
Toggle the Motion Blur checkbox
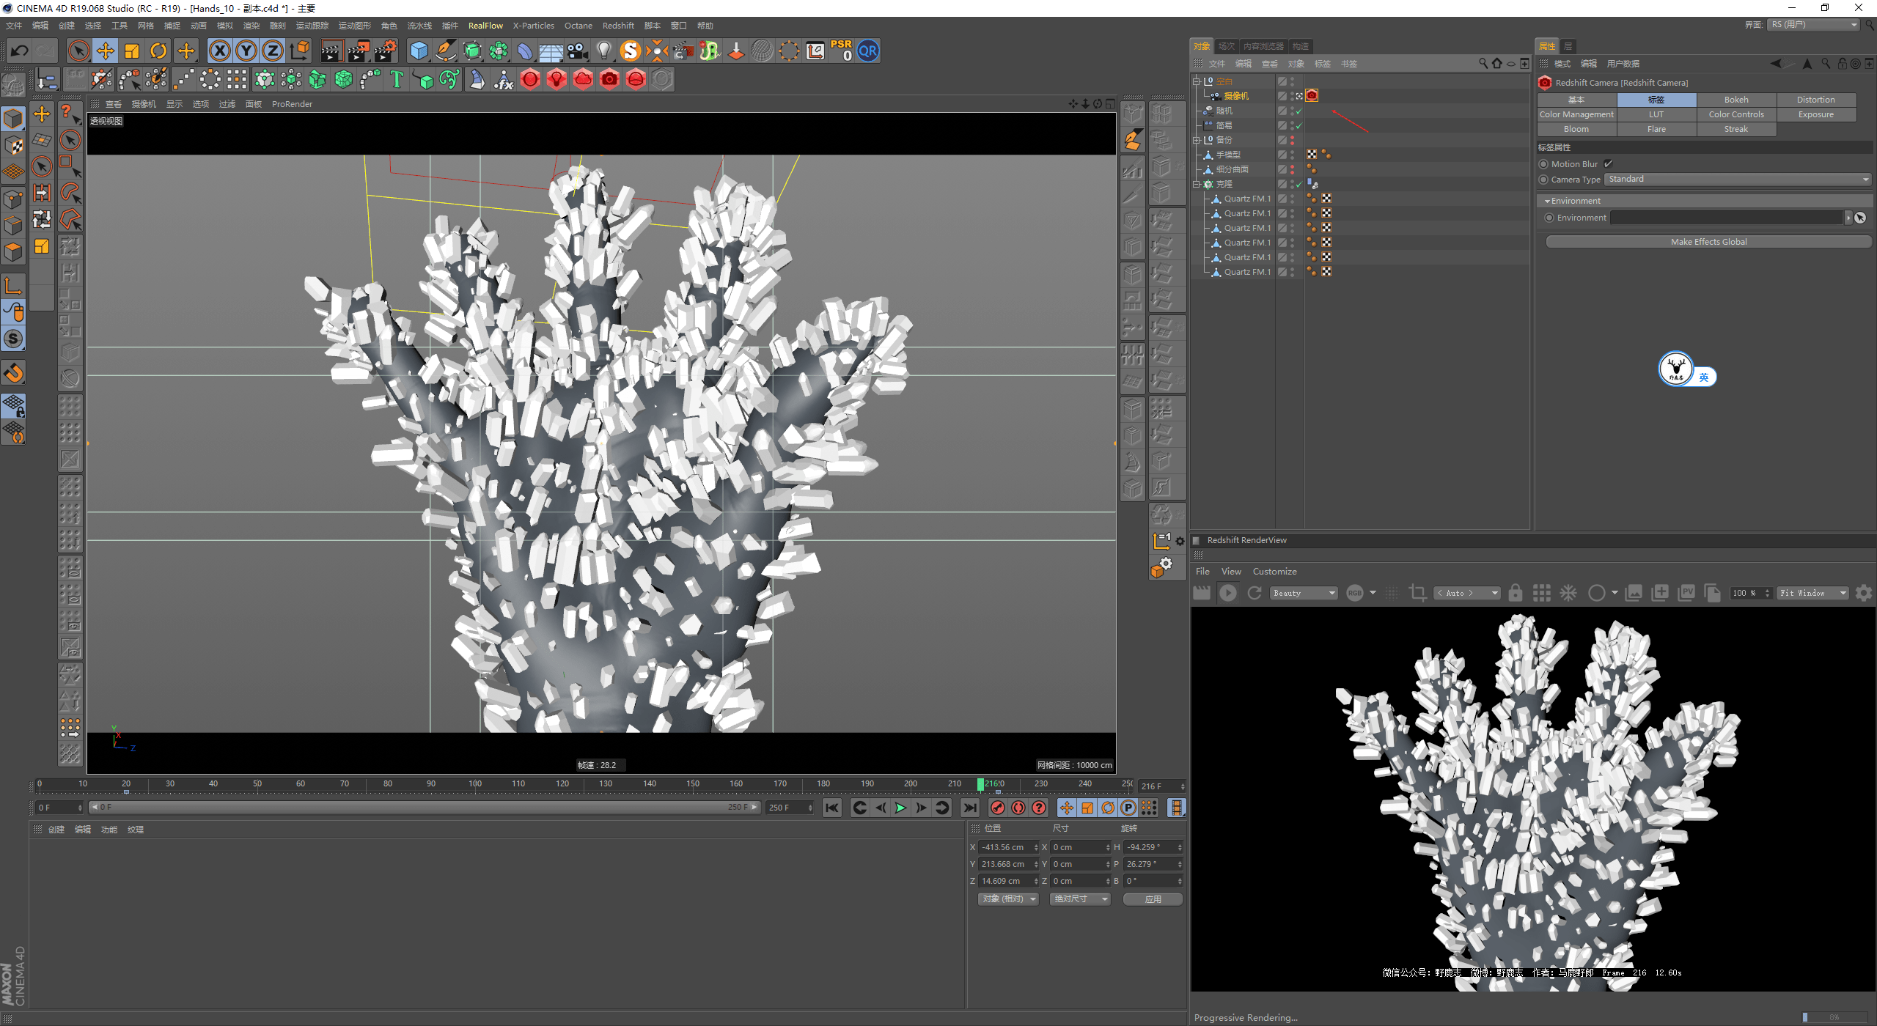1608,164
